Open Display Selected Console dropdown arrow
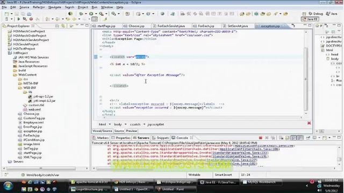 [319, 138]
